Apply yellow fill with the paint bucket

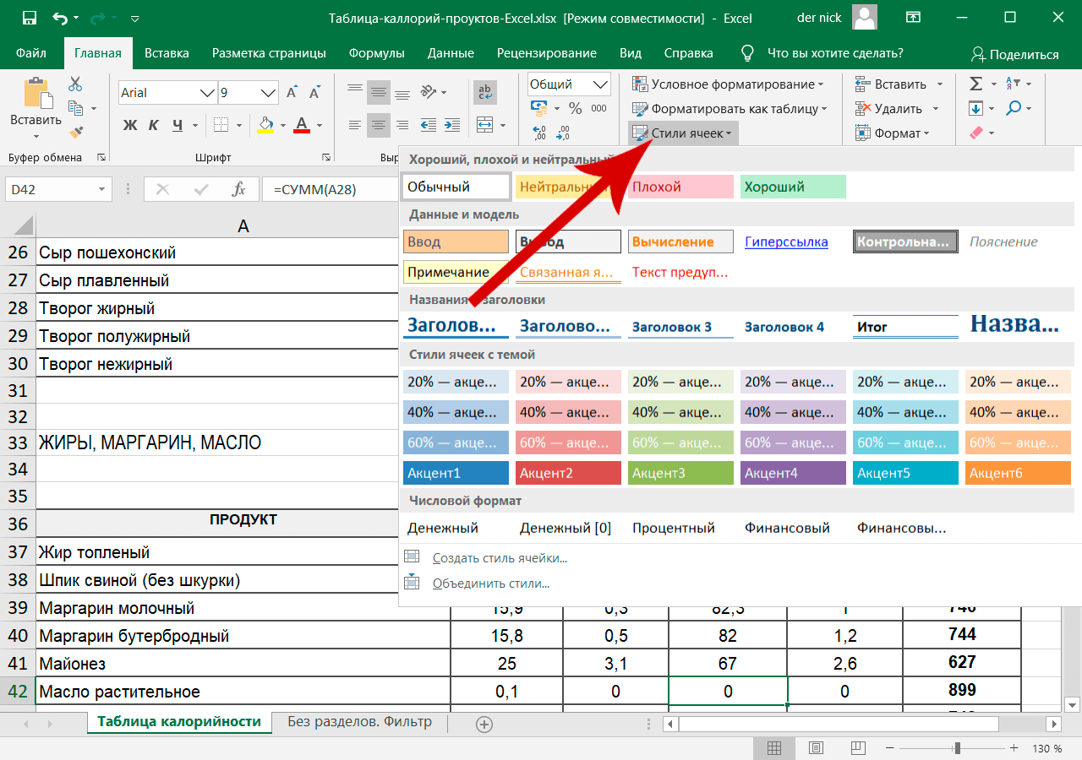[265, 125]
